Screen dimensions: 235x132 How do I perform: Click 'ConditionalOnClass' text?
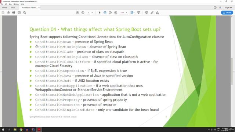(54, 52)
